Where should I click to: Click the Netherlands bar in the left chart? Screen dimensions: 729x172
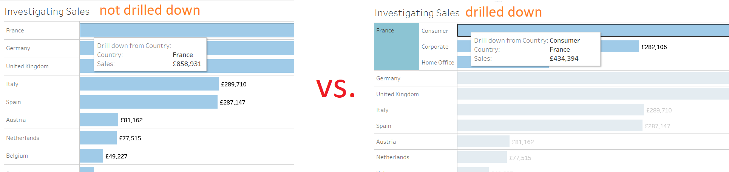point(98,138)
